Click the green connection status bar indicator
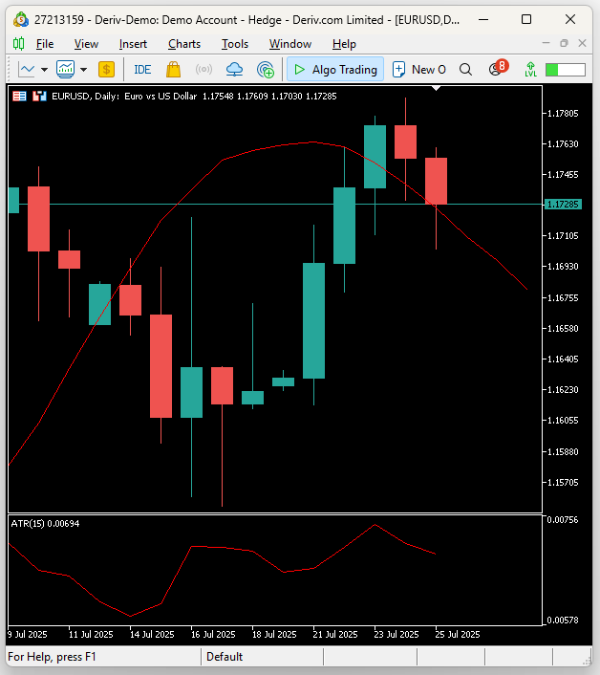The height and width of the screenshot is (675, 600). [566, 70]
